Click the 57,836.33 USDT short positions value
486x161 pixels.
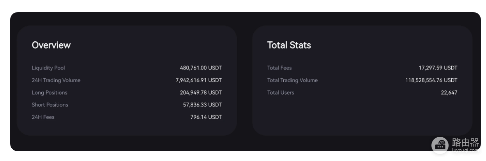[202, 105]
